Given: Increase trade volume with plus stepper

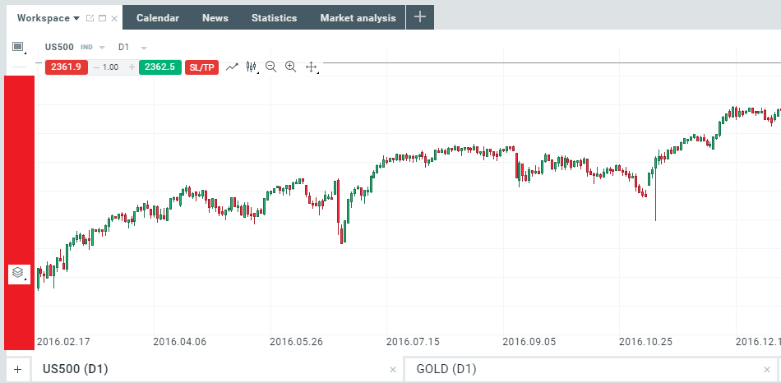Looking at the screenshot, I should [x=131, y=67].
